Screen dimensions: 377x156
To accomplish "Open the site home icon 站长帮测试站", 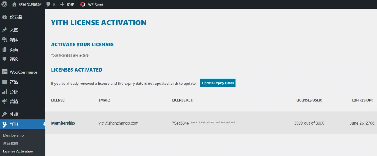I will coord(14,4).
